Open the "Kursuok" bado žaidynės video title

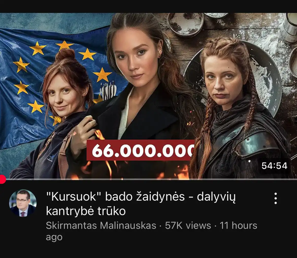pos(141,204)
